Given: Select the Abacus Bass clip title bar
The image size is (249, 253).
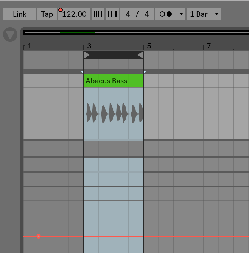Looking at the screenshot, I should [113, 81].
